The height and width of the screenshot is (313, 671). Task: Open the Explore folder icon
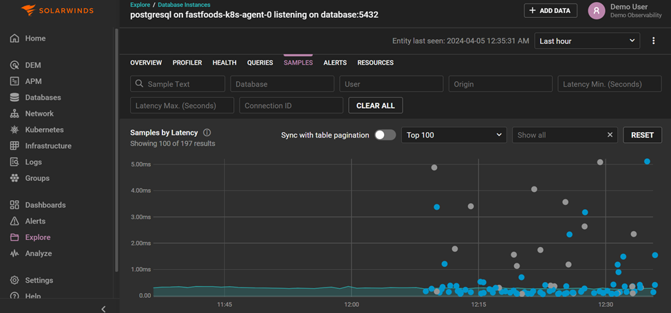[14, 237]
